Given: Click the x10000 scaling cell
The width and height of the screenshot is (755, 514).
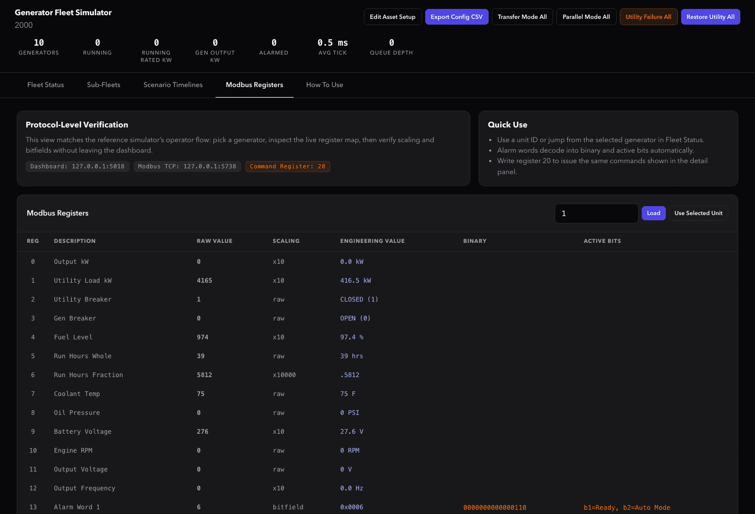Looking at the screenshot, I should [x=284, y=375].
